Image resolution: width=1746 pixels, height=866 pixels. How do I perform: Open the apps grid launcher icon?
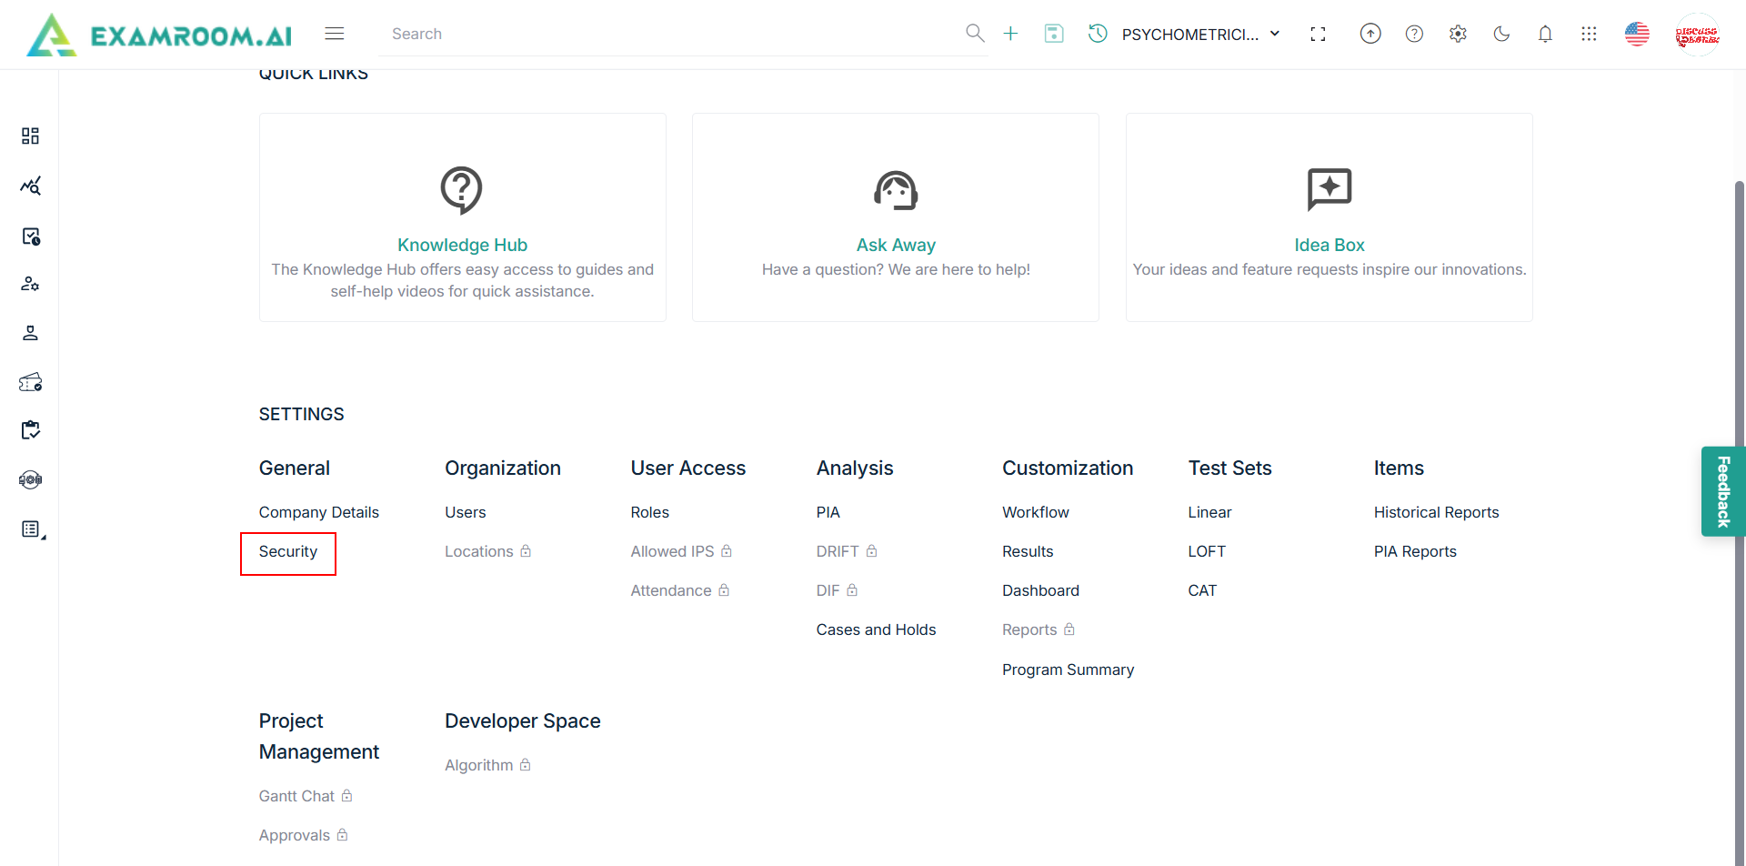1589,34
